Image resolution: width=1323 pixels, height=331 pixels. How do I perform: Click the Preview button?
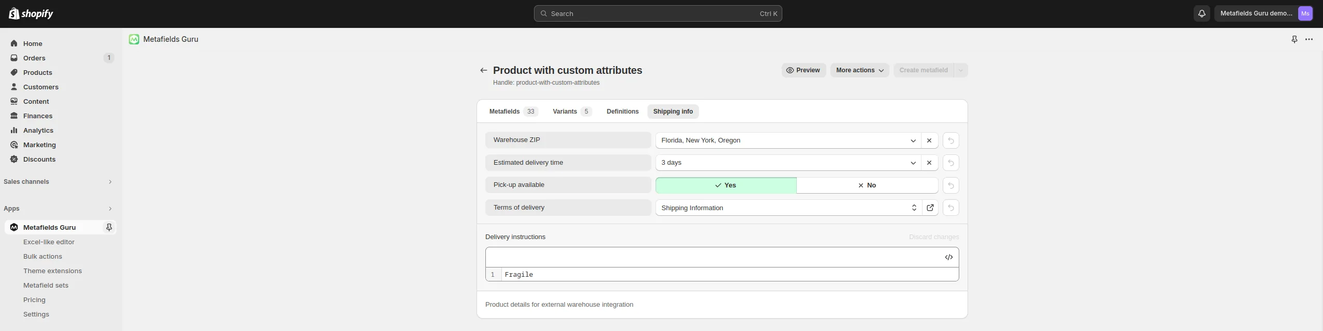(804, 70)
